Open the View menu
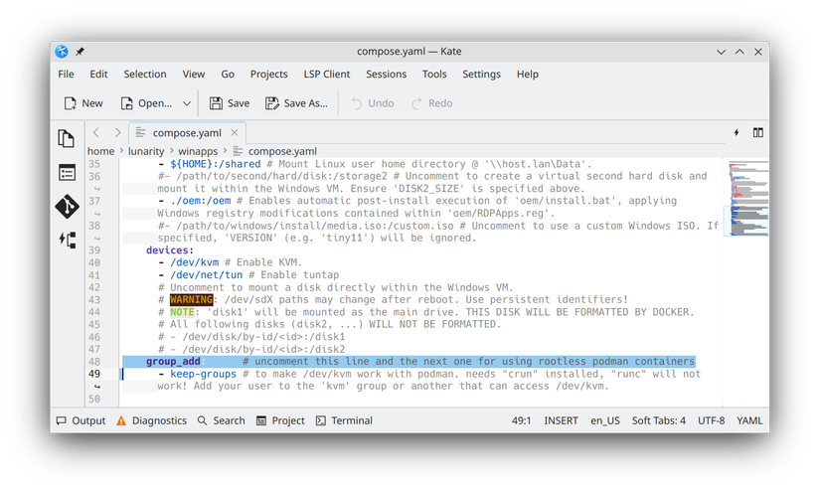 point(194,75)
